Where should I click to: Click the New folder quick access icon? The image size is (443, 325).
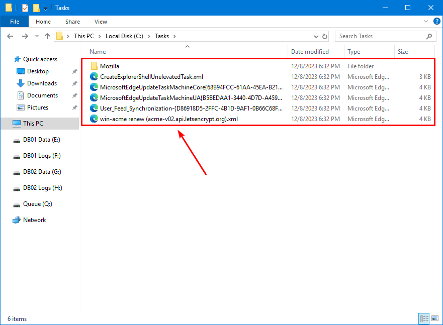click(x=36, y=8)
